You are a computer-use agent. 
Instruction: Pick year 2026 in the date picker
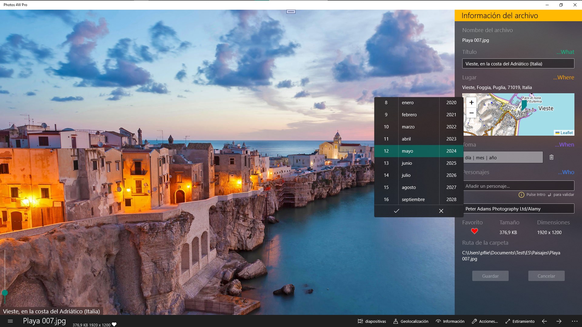click(x=451, y=175)
